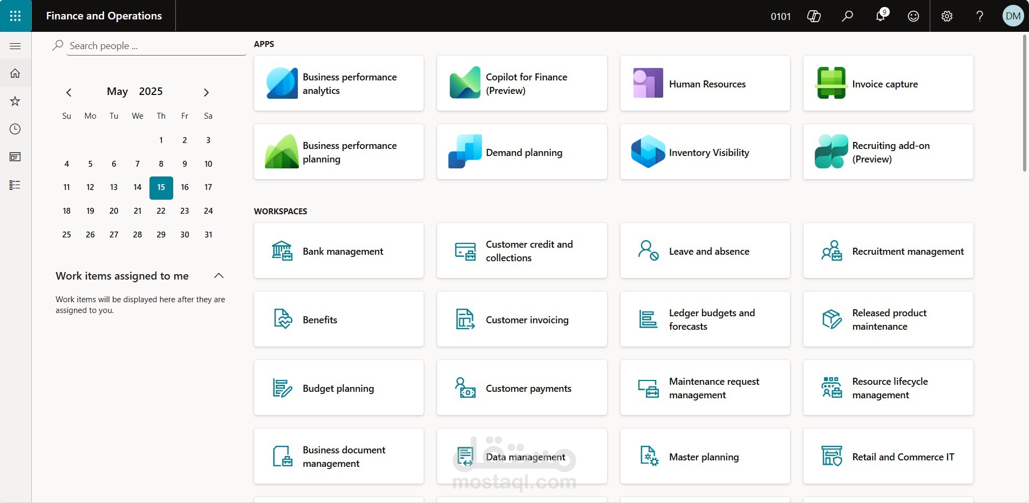Expand the navigation pane hamburger menu
Screen dimensions: 1029x503
(15, 46)
